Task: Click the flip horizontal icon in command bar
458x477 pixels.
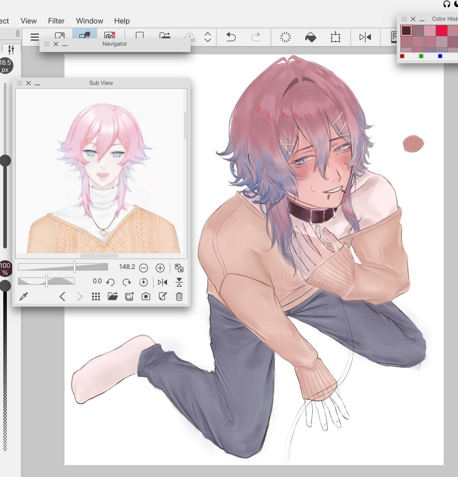Action: point(365,37)
